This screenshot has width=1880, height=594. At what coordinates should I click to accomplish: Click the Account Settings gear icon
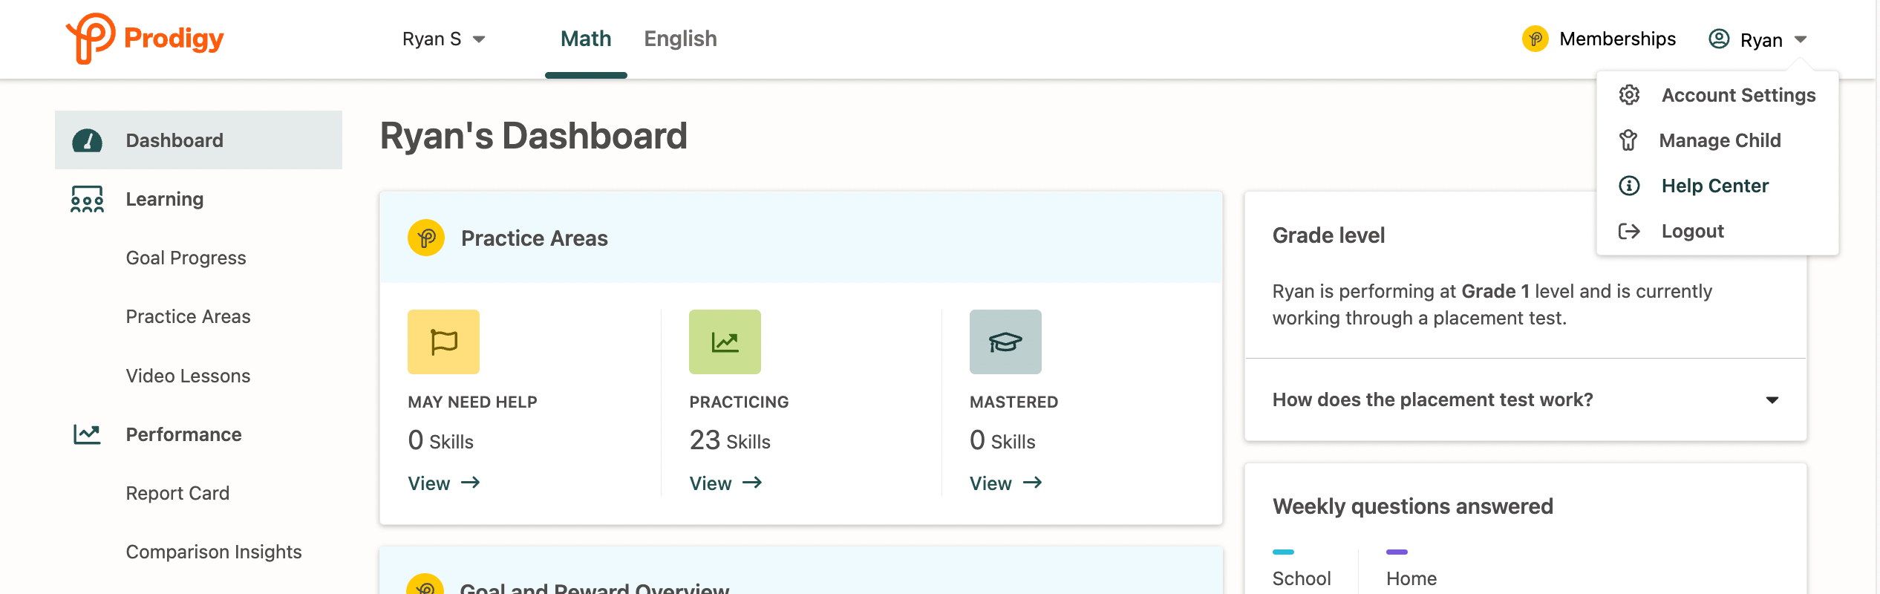coord(1629,95)
